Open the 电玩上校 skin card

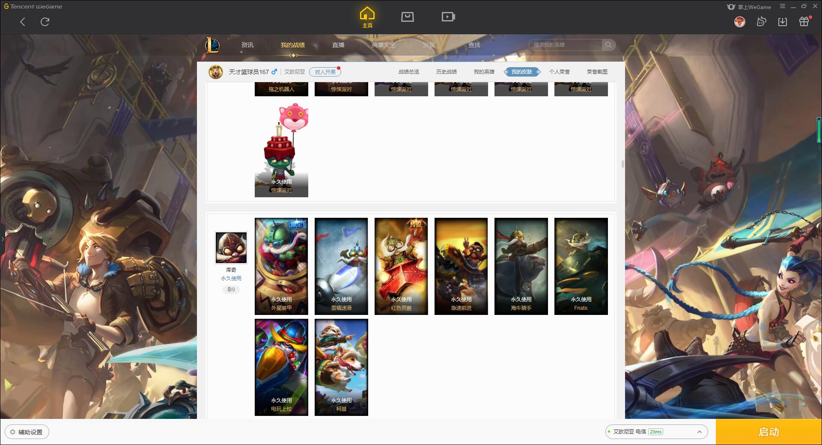coord(281,367)
